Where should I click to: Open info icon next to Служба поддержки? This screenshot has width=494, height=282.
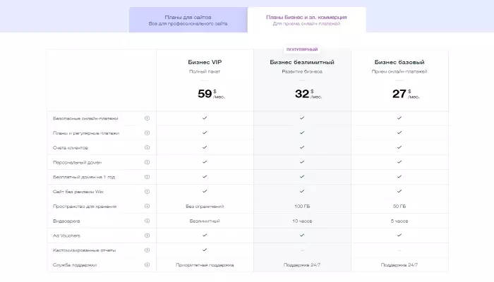point(147,264)
